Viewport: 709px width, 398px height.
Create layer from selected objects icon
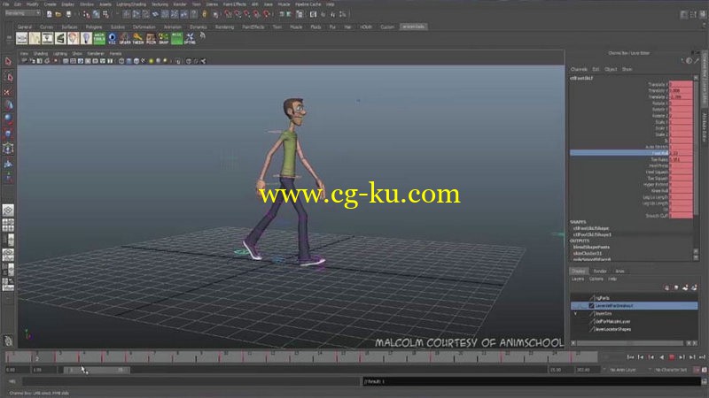(x=694, y=287)
